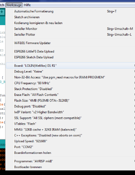Open the Hilfe menu

(27, 5)
